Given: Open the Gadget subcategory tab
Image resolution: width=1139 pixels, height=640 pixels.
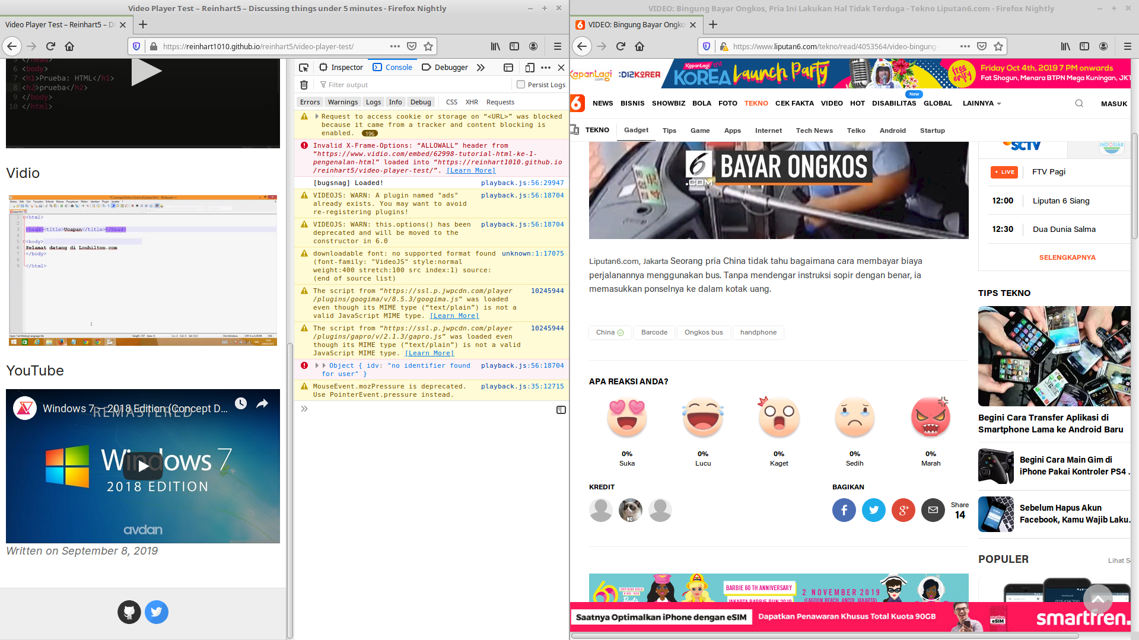Looking at the screenshot, I should point(636,130).
